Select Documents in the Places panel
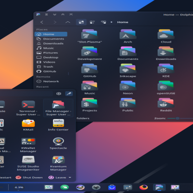Viewport: 193px width, 193px height. pos(51,39)
